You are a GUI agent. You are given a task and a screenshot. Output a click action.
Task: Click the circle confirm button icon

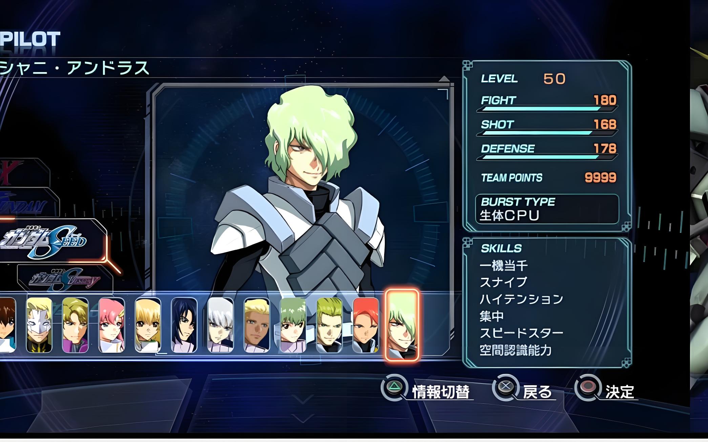coord(588,387)
